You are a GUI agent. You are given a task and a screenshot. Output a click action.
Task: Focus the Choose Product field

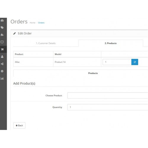(x=107, y=95)
